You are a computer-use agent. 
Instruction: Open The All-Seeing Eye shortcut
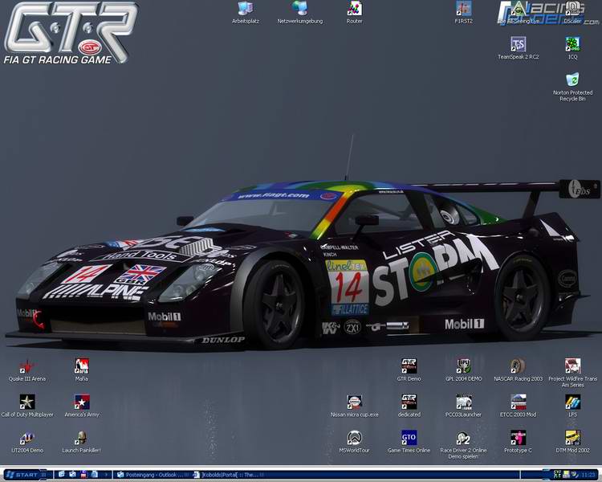coord(519,13)
